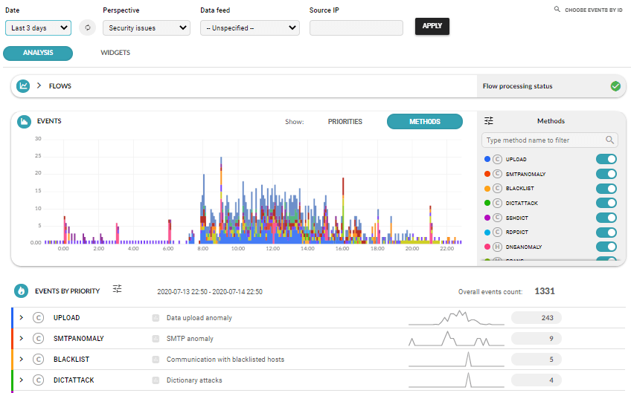
Task: Open the Perspective dropdown showing Security issues
Action: pos(147,27)
